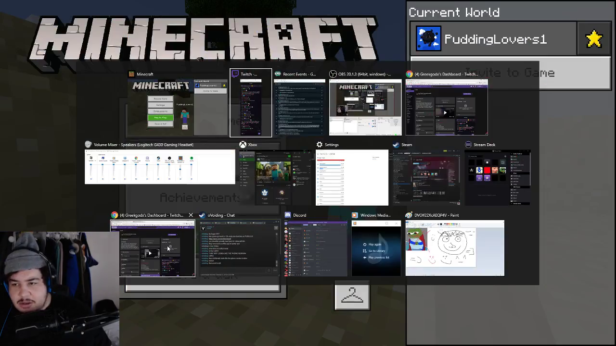Select the hovered Greekgodx's Dashboard thumbnail
Screen dimensions: 616x346
[153, 248]
